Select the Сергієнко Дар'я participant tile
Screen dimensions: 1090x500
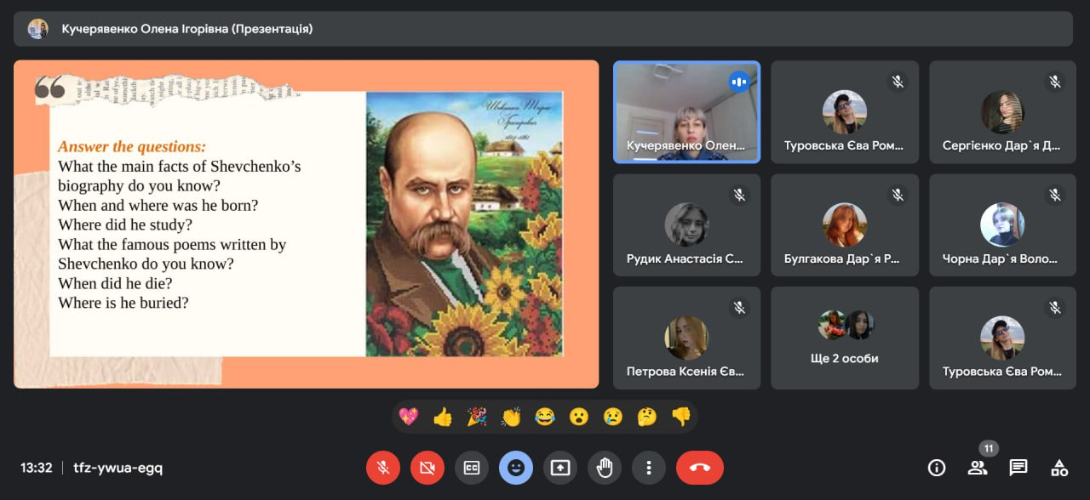point(1002,111)
